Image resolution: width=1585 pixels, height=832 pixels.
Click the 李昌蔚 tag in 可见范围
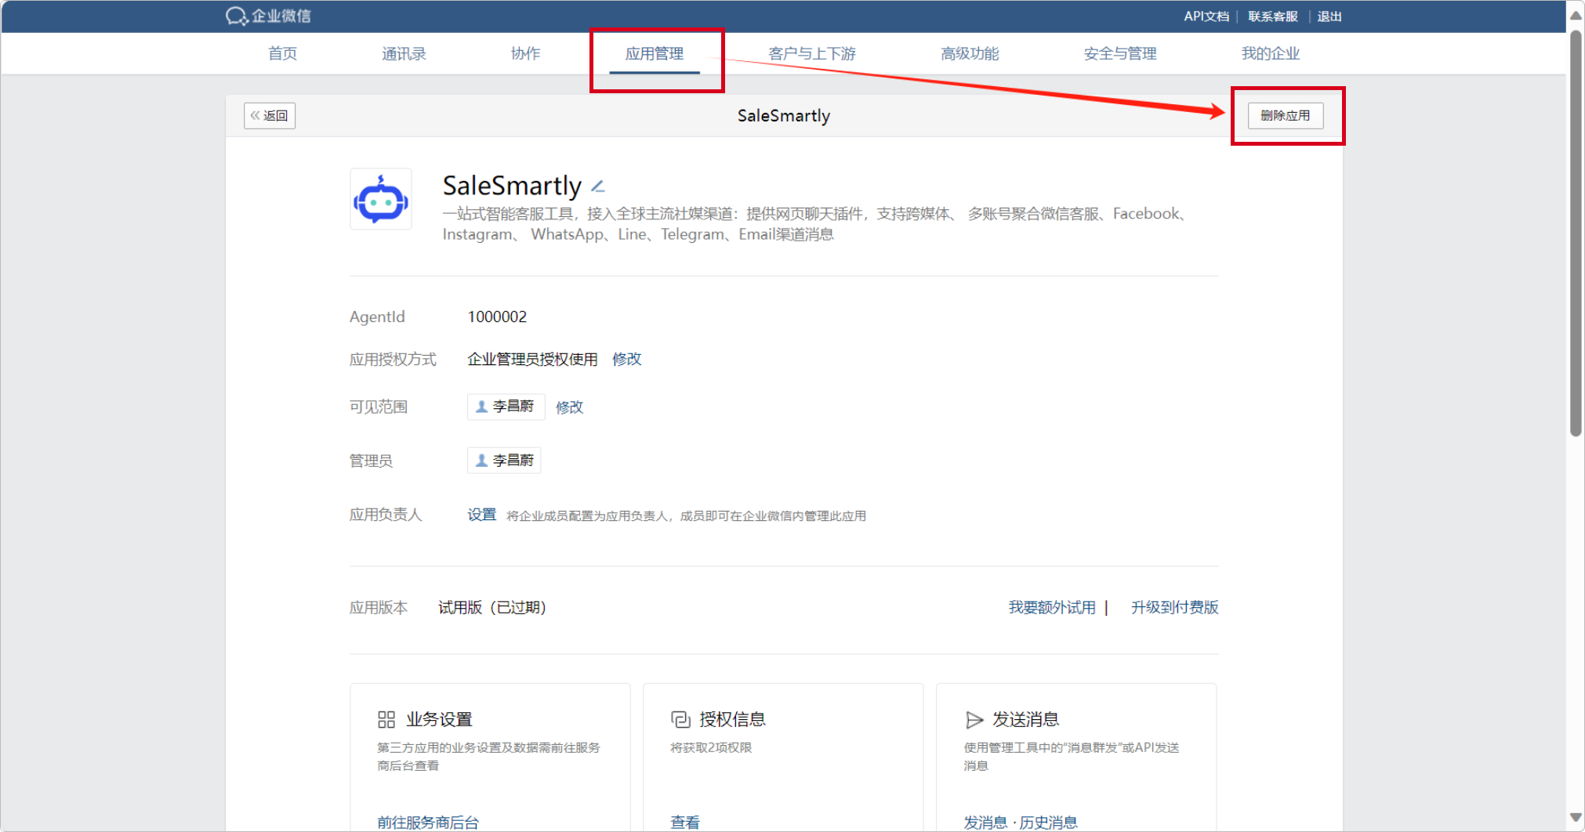click(x=506, y=407)
